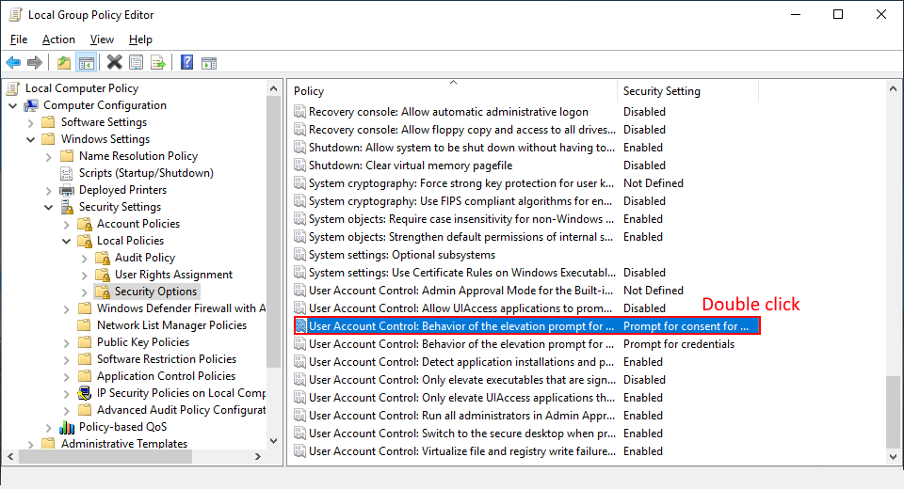The width and height of the screenshot is (904, 489).
Task: Open the Help menu
Action: (140, 39)
